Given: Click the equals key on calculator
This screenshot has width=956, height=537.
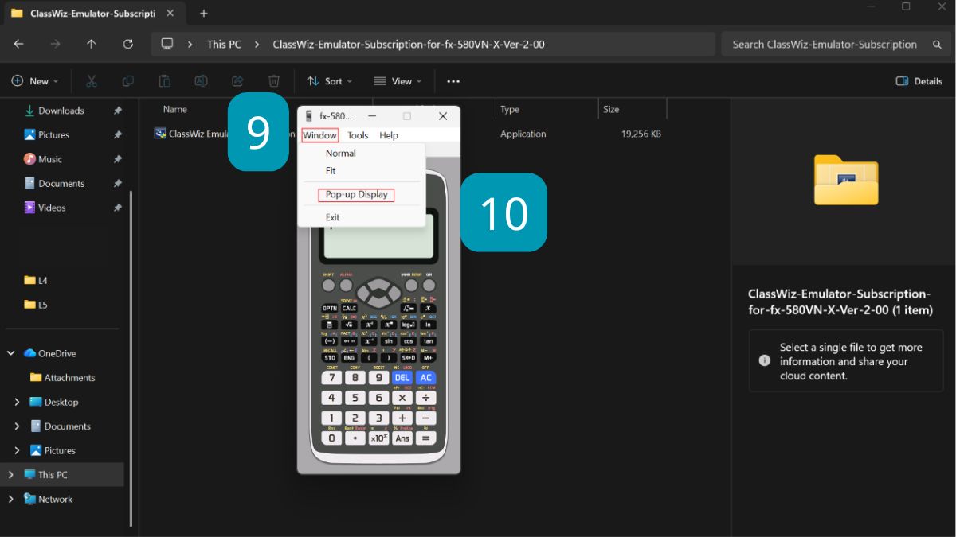Looking at the screenshot, I should (x=426, y=438).
